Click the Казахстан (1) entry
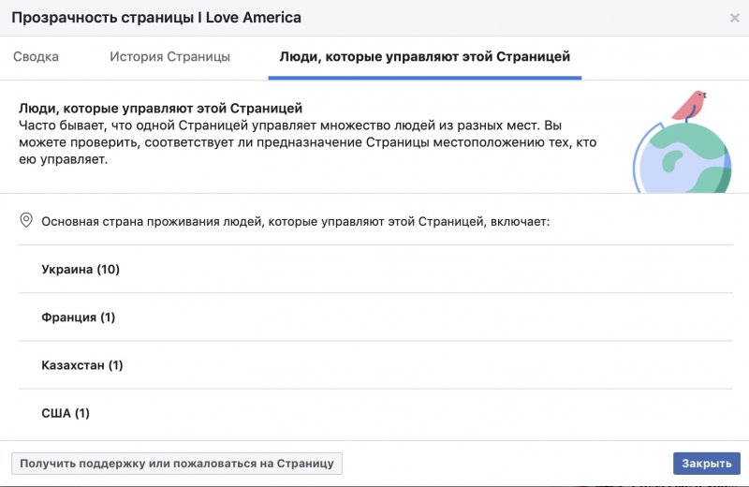Viewport: 749px width, 487px height. point(81,365)
